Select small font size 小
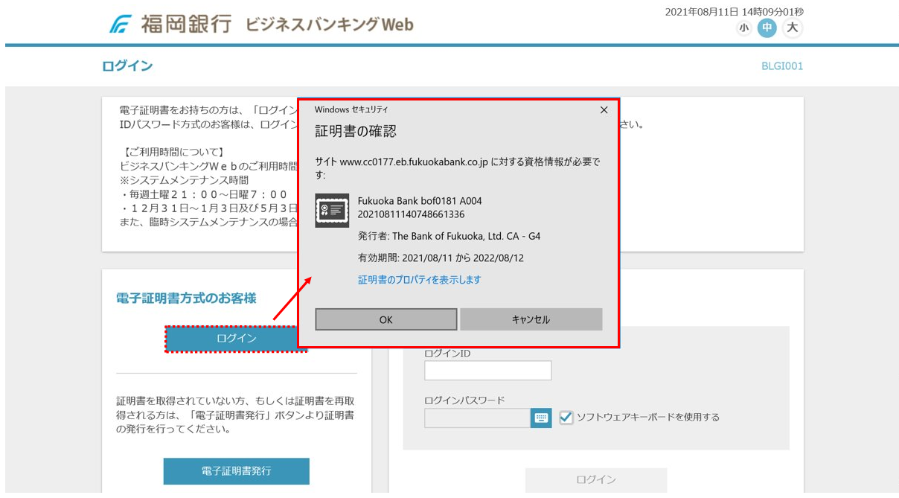The width and height of the screenshot is (899, 498). [x=743, y=28]
